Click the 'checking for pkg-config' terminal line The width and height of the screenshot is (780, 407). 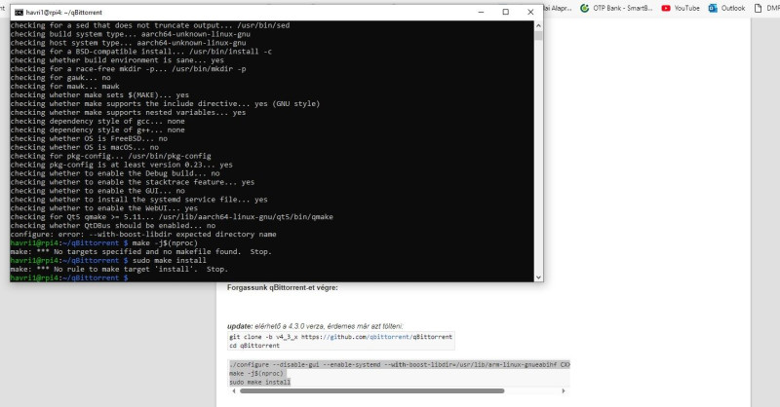[x=110, y=156]
